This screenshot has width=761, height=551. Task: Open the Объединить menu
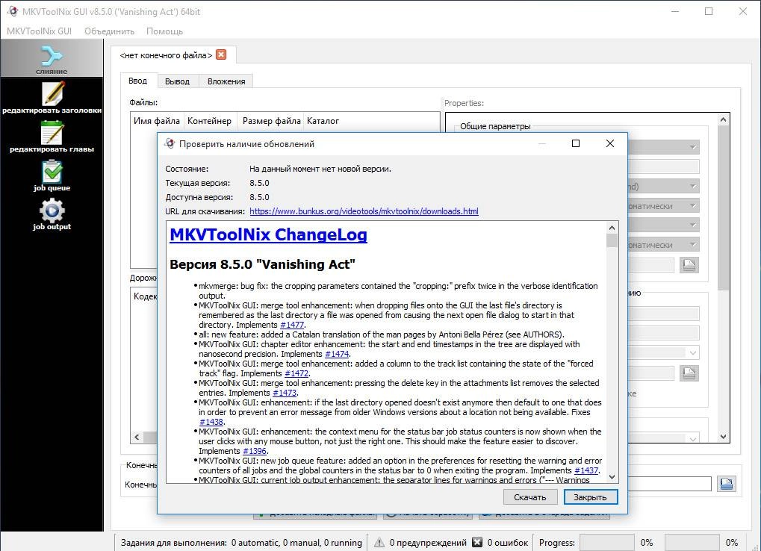[109, 31]
